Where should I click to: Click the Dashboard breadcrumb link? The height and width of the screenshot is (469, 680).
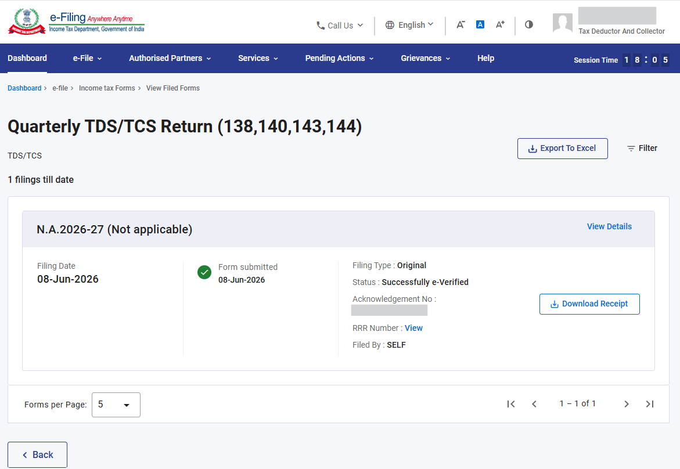coord(24,88)
